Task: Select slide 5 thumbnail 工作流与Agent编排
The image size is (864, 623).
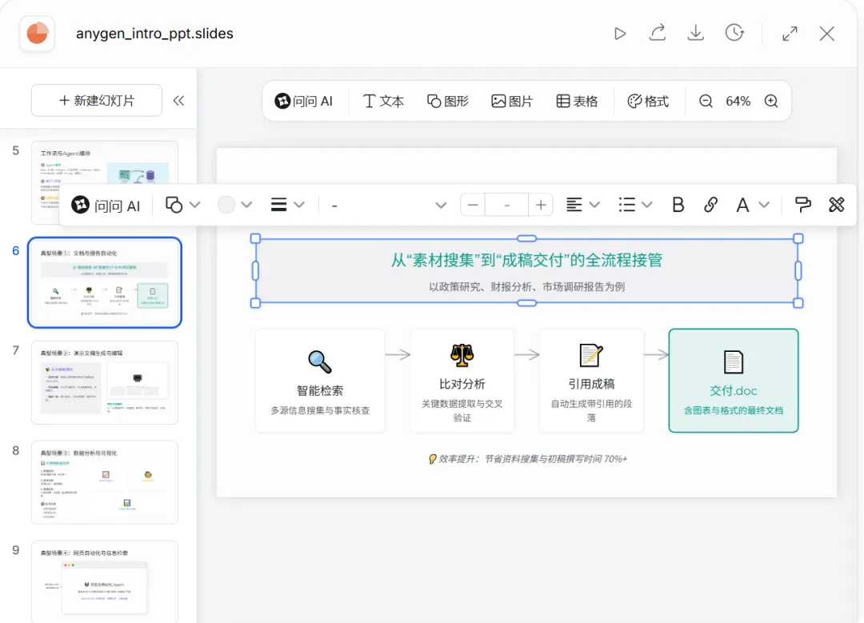Action: [x=105, y=182]
